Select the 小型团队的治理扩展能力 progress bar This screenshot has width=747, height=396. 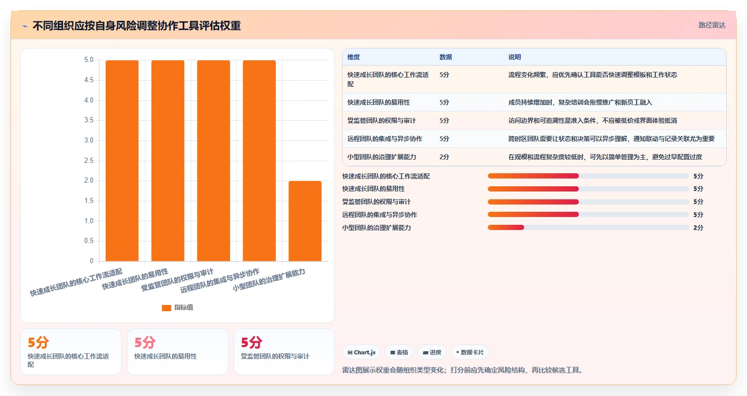pos(588,227)
